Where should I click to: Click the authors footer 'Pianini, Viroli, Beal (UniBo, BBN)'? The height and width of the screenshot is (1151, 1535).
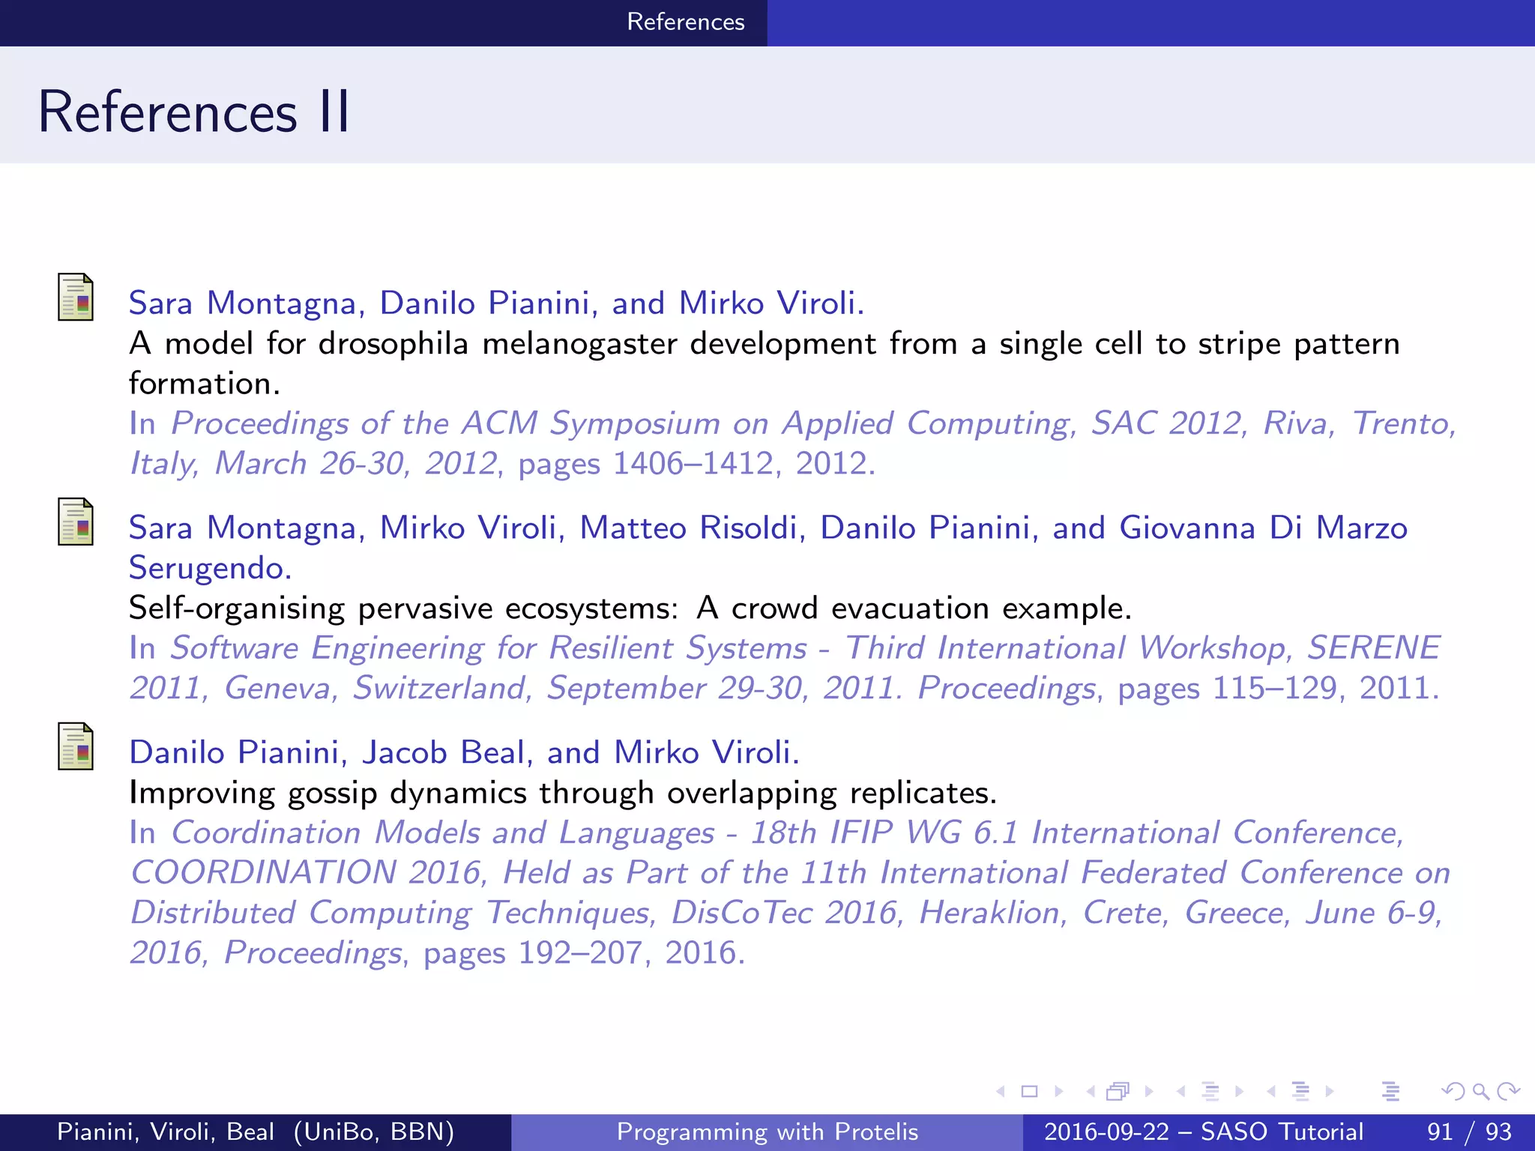click(x=256, y=1132)
